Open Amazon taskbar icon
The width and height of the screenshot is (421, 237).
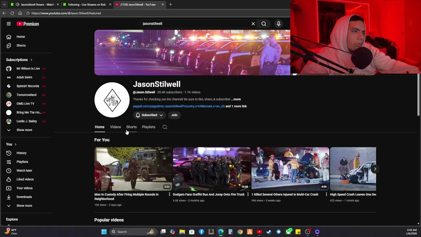click(x=211, y=232)
